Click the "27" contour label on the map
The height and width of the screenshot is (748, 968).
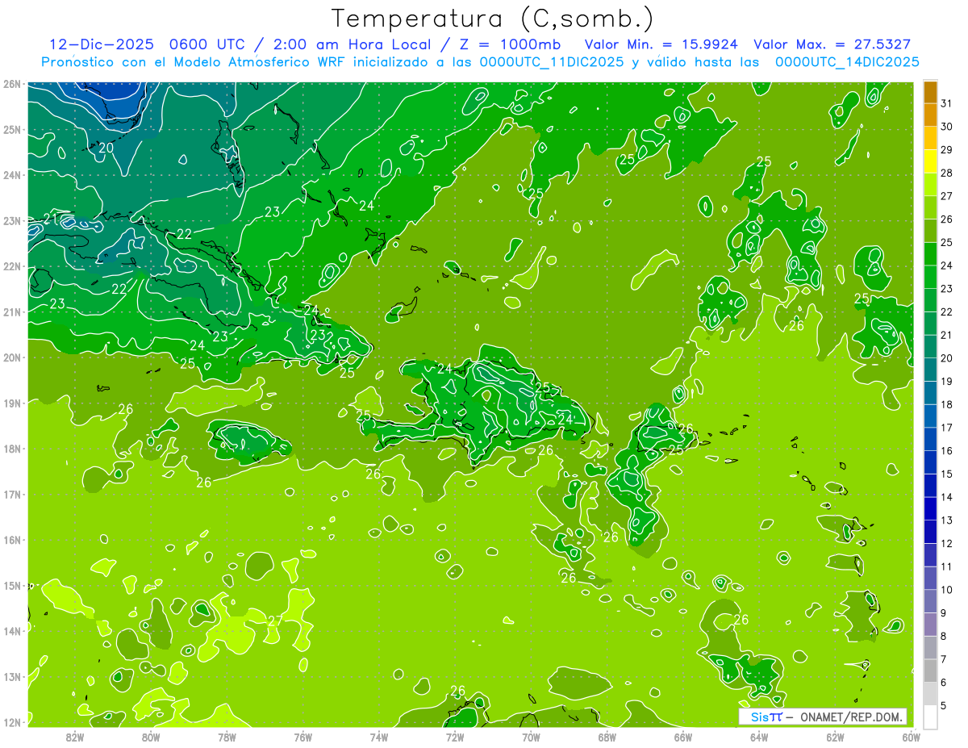coord(274,621)
